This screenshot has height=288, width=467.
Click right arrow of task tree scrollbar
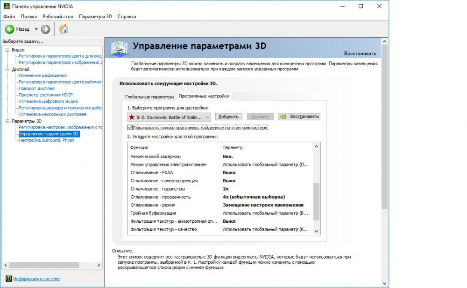(x=99, y=265)
